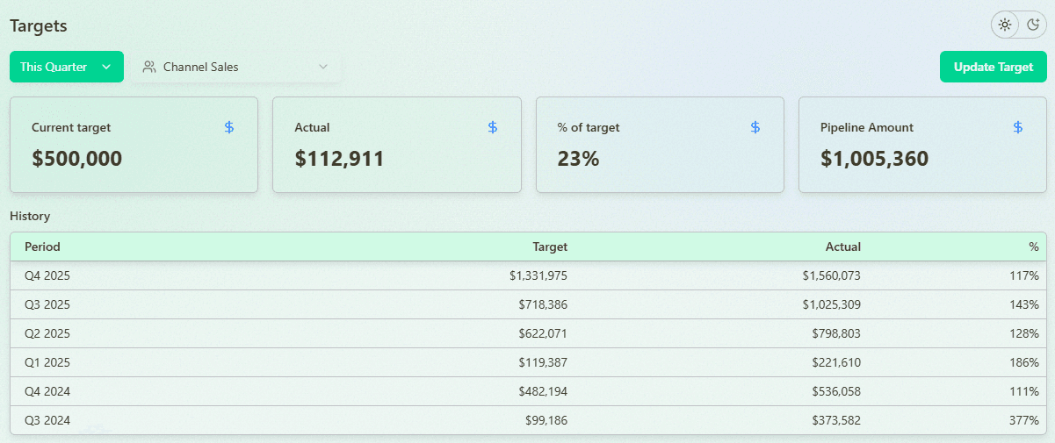Click the target cell $99,186

[546, 420]
